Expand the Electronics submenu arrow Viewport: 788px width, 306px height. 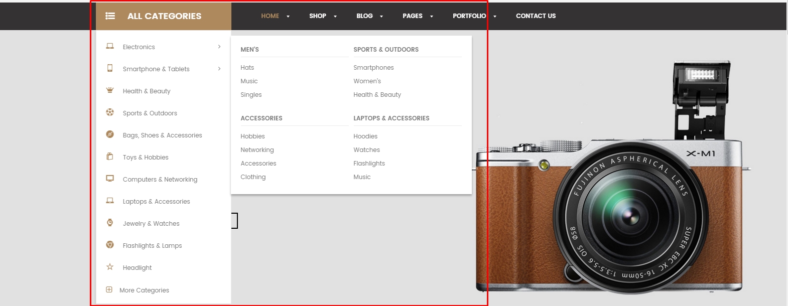pyautogui.click(x=219, y=47)
